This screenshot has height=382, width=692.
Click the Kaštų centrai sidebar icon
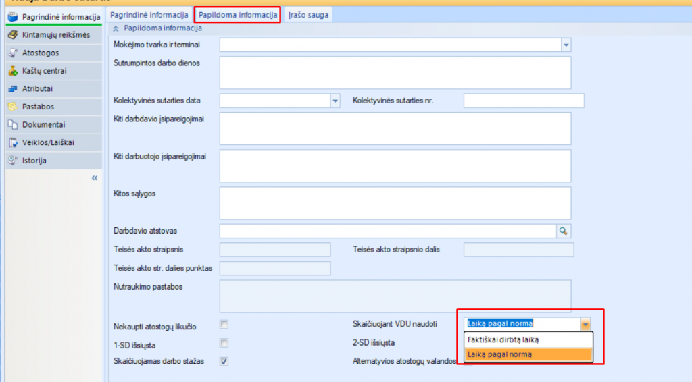click(x=12, y=71)
